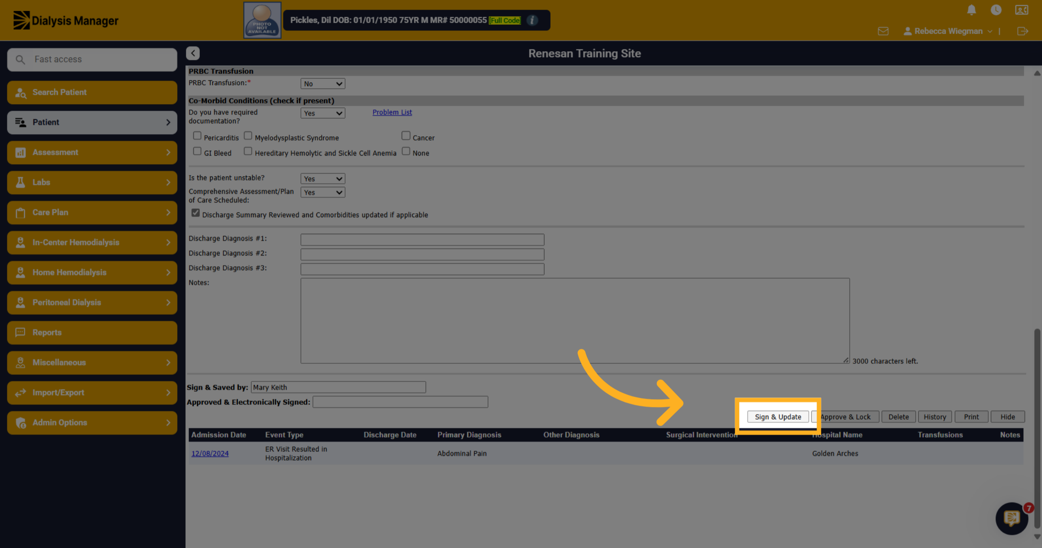
Task: Click the Approve & Lock button
Action: pyautogui.click(x=845, y=416)
